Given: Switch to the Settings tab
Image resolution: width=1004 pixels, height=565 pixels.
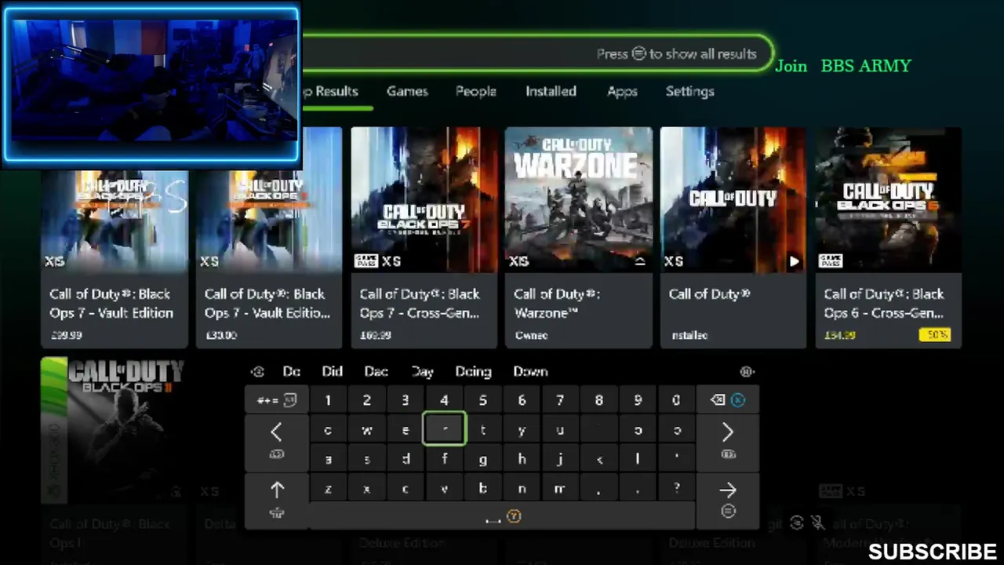Looking at the screenshot, I should (x=689, y=91).
